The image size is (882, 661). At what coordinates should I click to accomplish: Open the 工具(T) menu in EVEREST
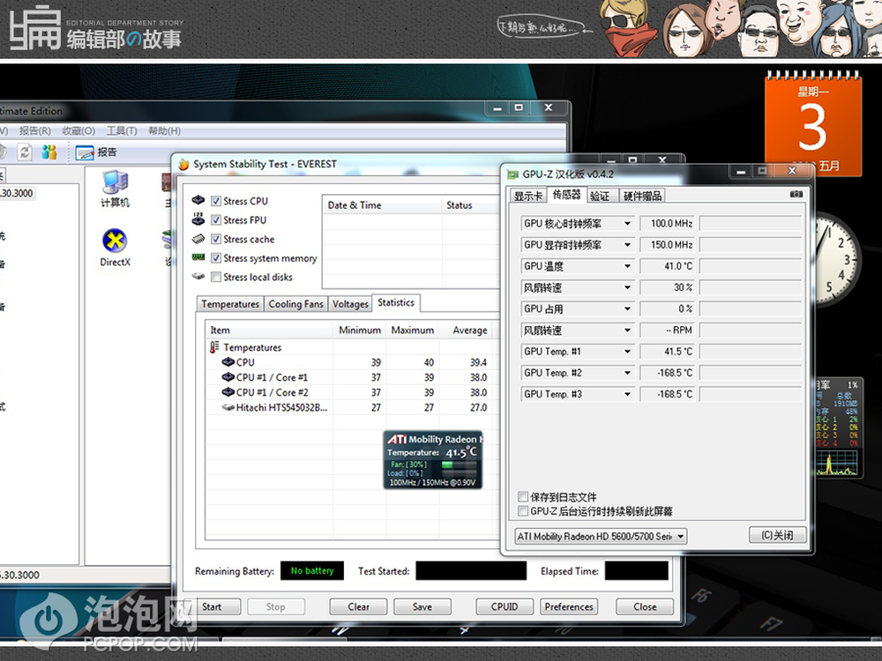click(x=122, y=130)
